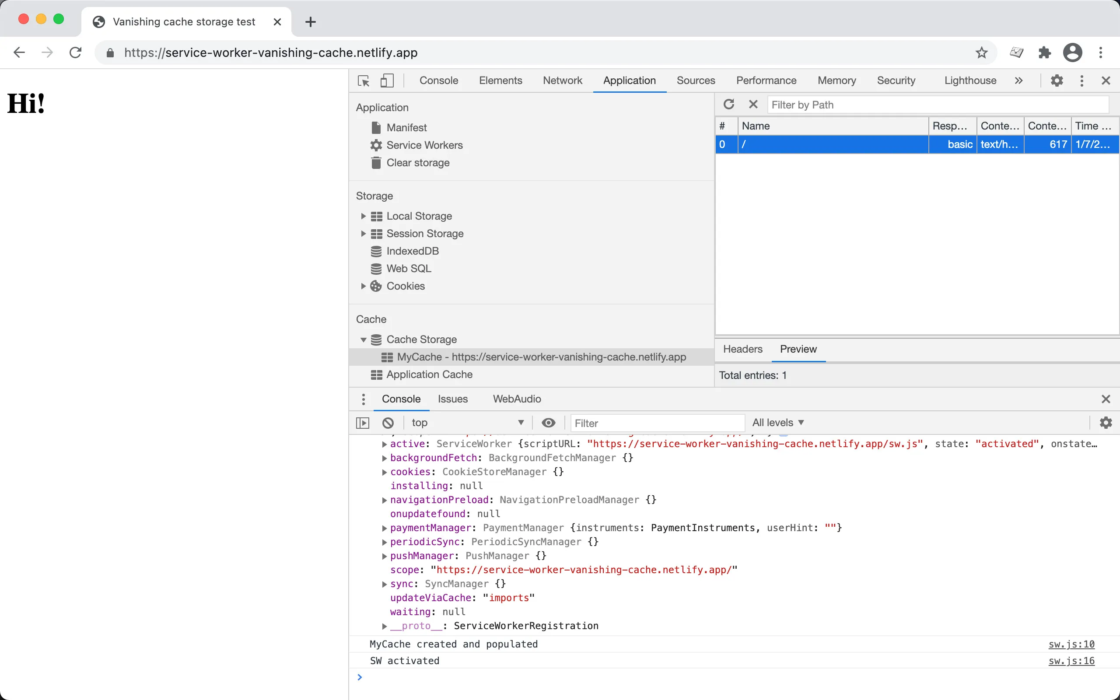Click the live expression eye icon
Image resolution: width=1120 pixels, height=700 pixels.
point(549,423)
